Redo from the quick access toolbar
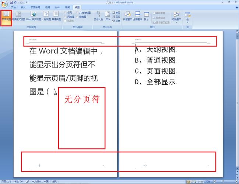The width and height of the screenshot is (239, 184). 21,3
